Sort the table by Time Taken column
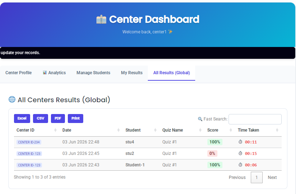 258,130
